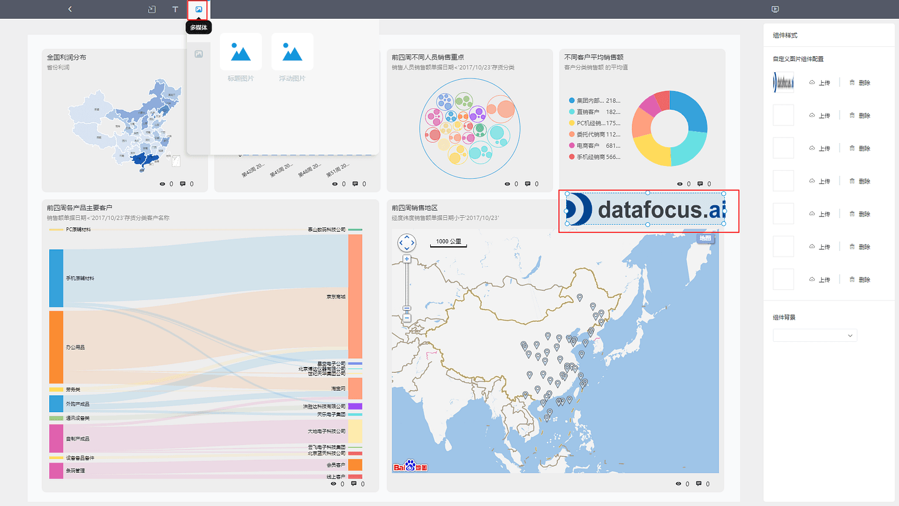The width and height of the screenshot is (899, 506).
Task: Click the eye icon on 前四周不同人员销售重点 card
Action: tap(508, 184)
